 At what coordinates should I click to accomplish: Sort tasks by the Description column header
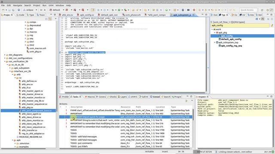coord(76,107)
